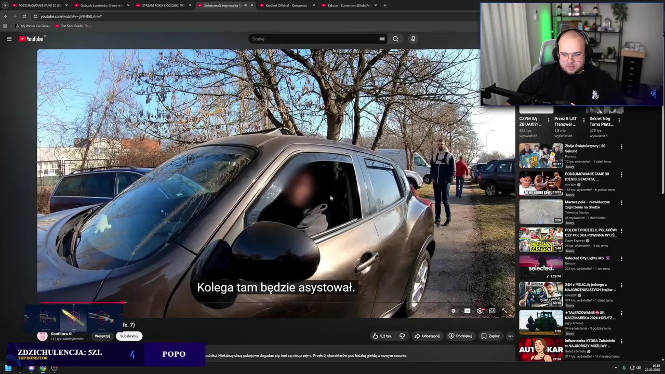Open options for Martwe pole video
The width and height of the screenshot is (665, 374).
pos(621,203)
